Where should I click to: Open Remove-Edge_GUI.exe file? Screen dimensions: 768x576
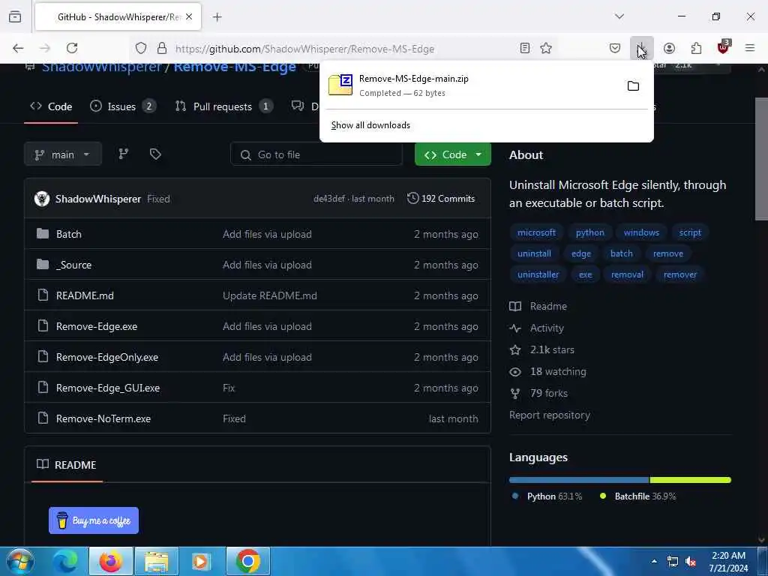108,388
